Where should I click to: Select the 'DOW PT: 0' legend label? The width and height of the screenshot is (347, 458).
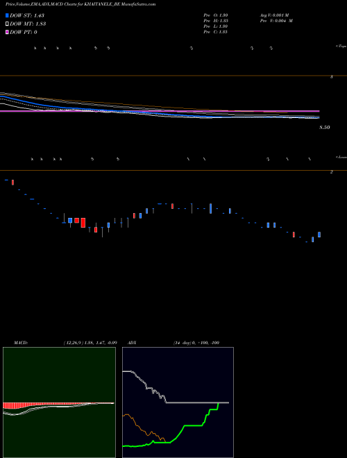pyautogui.click(x=24, y=32)
